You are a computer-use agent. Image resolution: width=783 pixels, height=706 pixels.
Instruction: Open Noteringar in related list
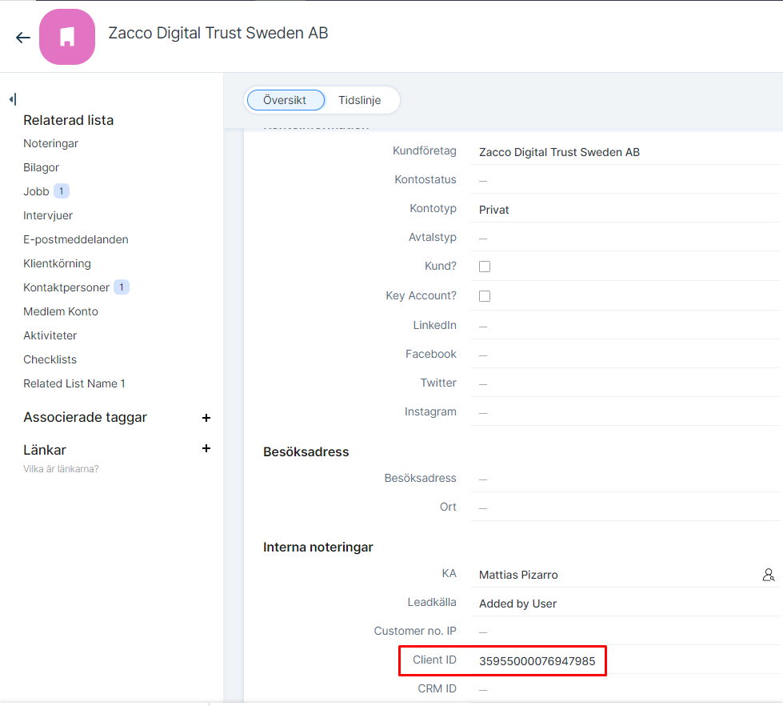(50, 143)
